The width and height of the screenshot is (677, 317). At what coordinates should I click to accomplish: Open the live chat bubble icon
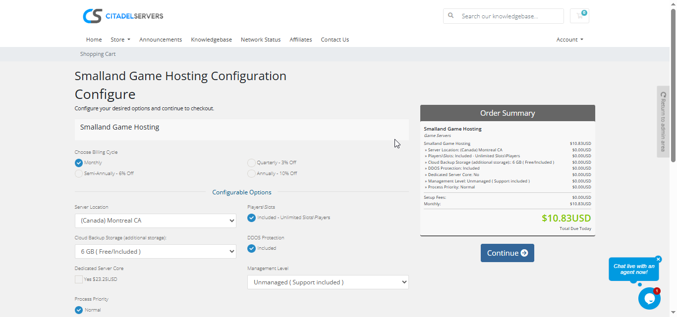649,298
